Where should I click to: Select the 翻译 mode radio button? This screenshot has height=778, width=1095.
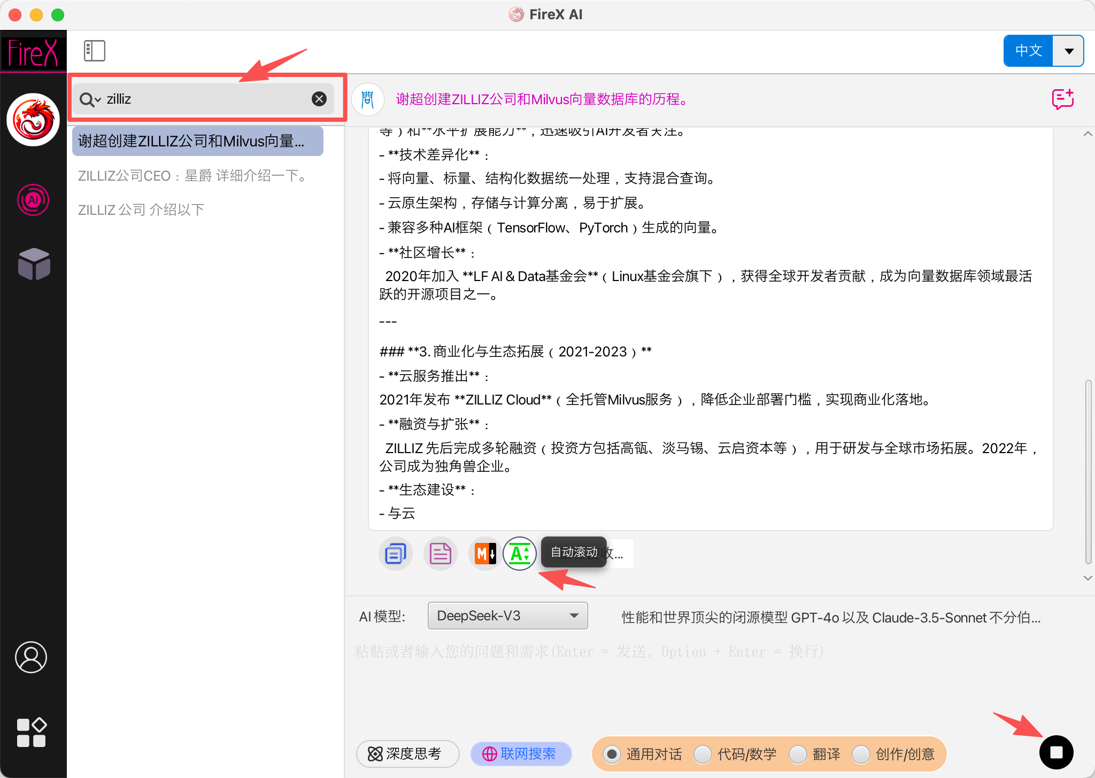(798, 754)
